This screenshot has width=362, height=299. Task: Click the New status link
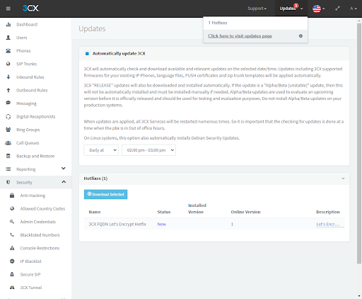point(162,224)
